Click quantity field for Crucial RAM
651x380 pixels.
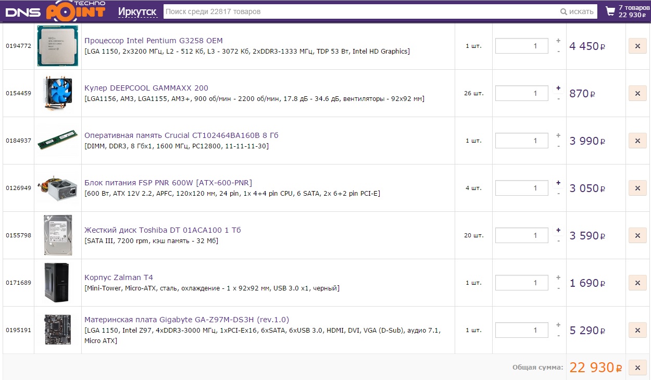[522, 141]
